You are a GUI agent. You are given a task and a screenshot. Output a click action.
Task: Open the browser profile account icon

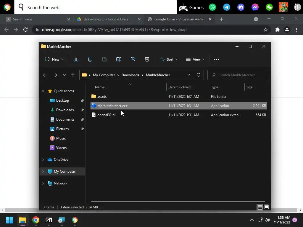coord(287,30)
